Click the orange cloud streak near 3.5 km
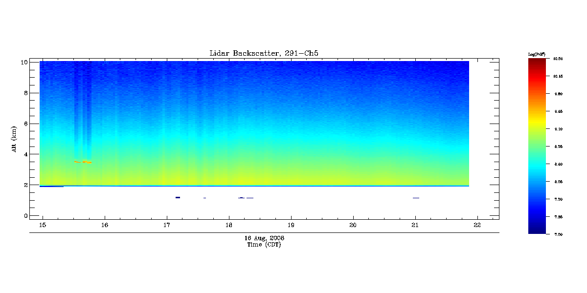This screenshot has height=293, width=587. [x=83, y=162]
